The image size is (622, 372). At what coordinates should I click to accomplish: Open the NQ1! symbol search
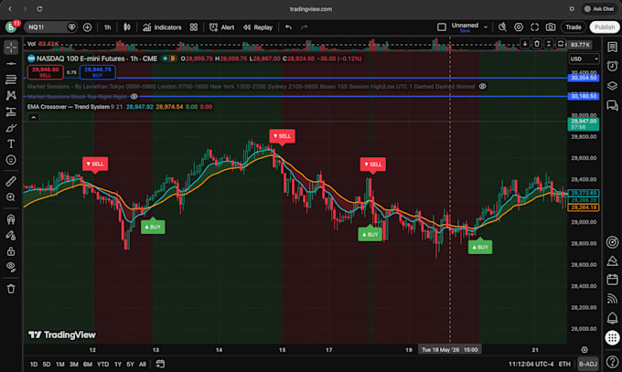[46, 27]
